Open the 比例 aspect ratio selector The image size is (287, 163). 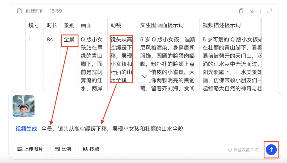pyautogui.click(x=63, y=149)
